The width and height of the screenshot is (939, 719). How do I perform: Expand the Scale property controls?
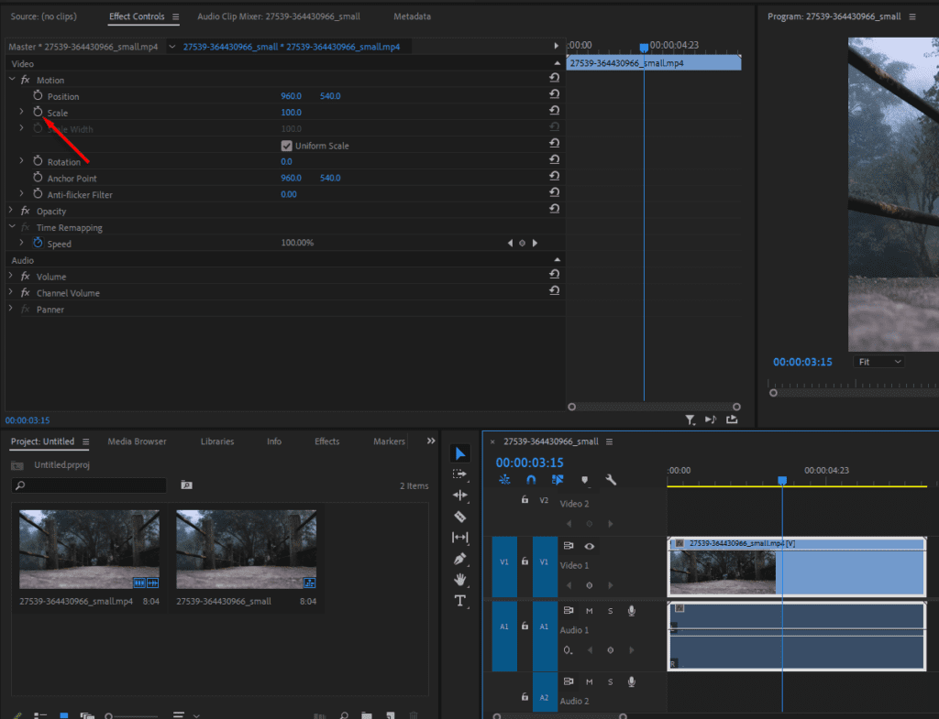click(20, 112)
